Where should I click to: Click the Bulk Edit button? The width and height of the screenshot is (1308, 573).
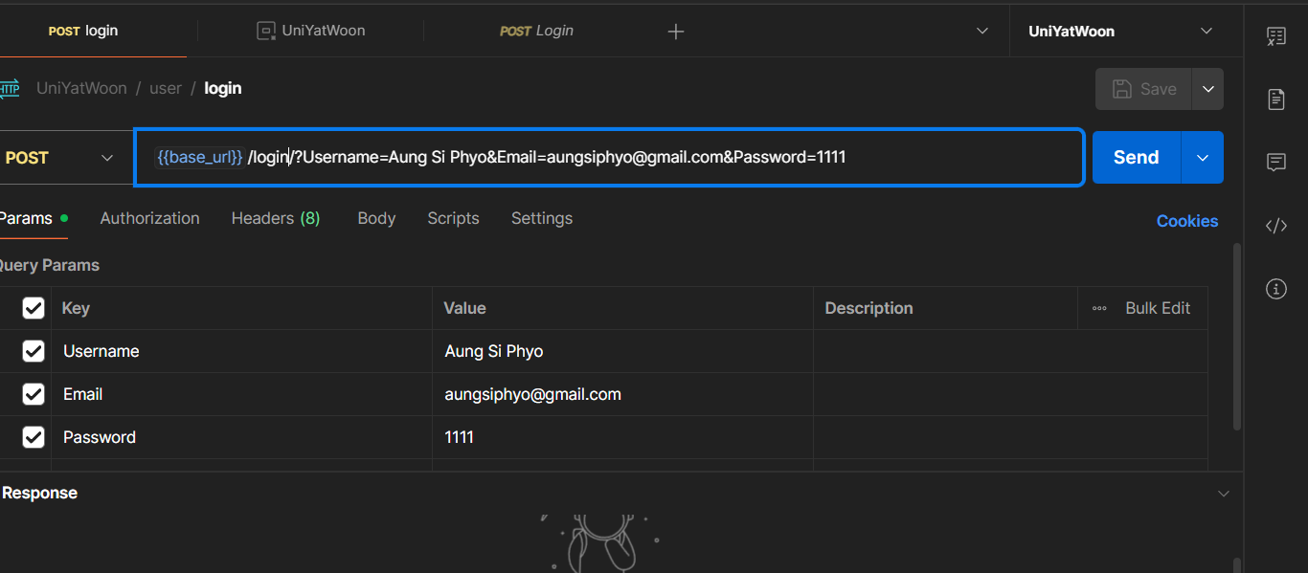point(1157,308)
